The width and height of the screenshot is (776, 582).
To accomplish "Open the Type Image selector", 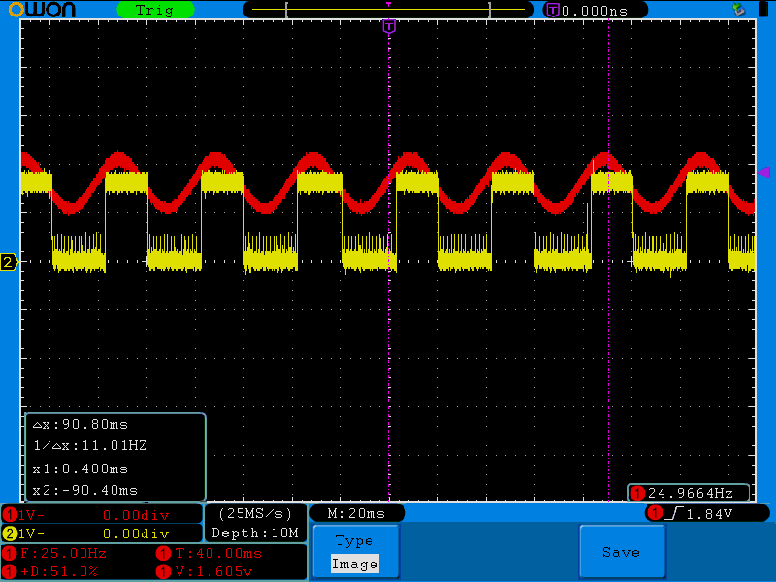I will 355,552.
